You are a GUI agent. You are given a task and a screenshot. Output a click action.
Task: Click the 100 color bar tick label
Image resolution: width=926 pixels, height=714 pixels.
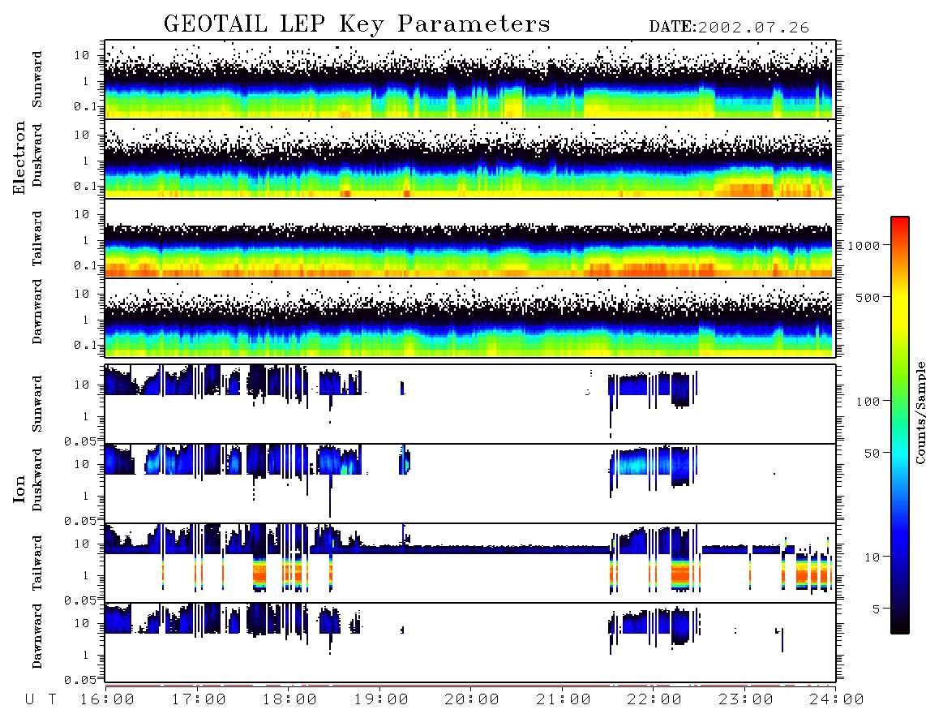pos(868,402)
